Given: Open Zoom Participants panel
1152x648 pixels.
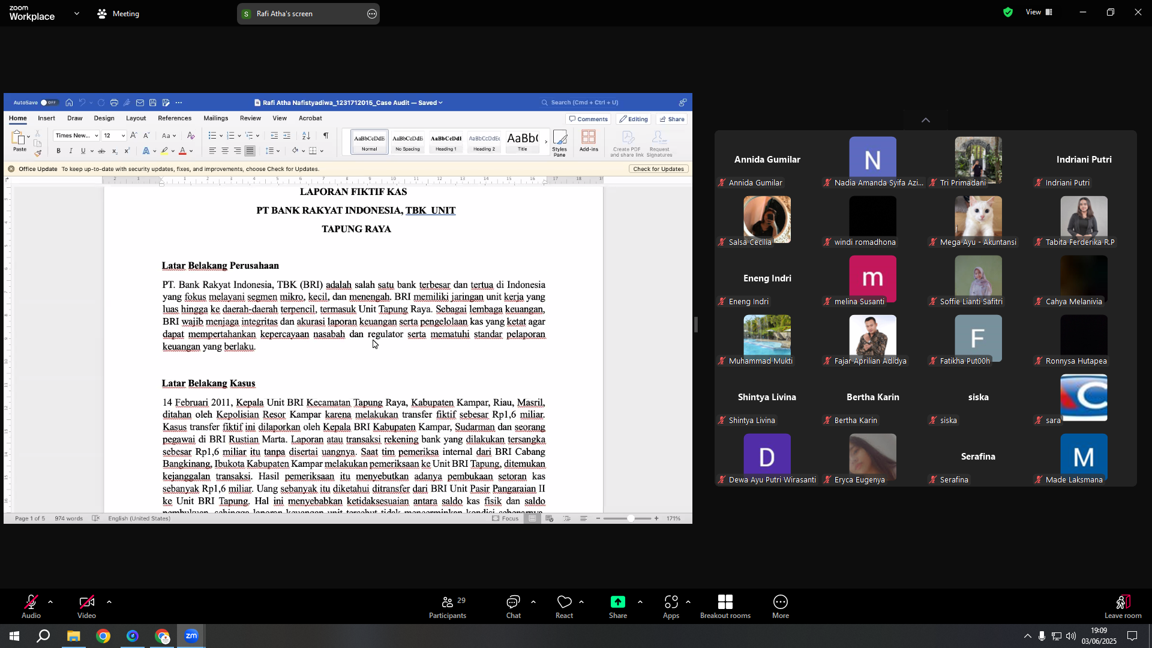Looking at the screenshot, I should (x=448, y=607).
